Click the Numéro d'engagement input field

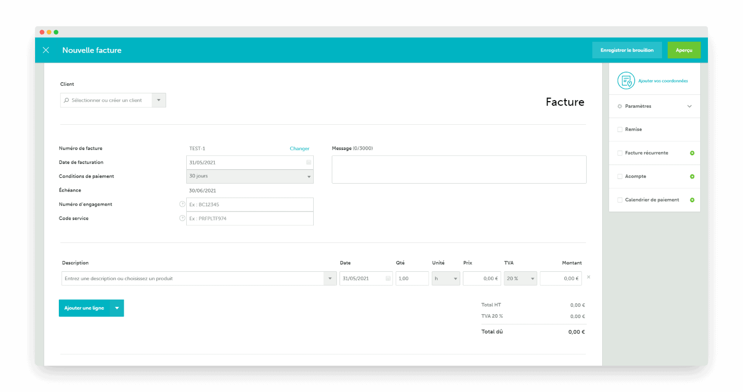click(250, 204)
